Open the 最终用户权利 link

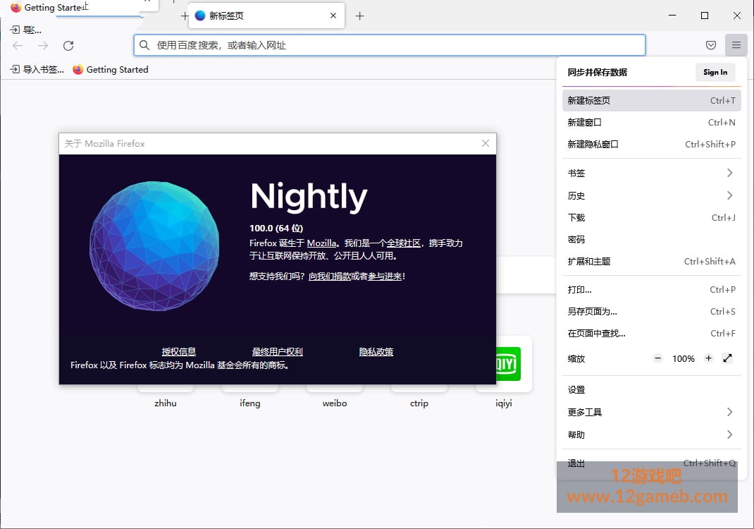tap(278, 352)
